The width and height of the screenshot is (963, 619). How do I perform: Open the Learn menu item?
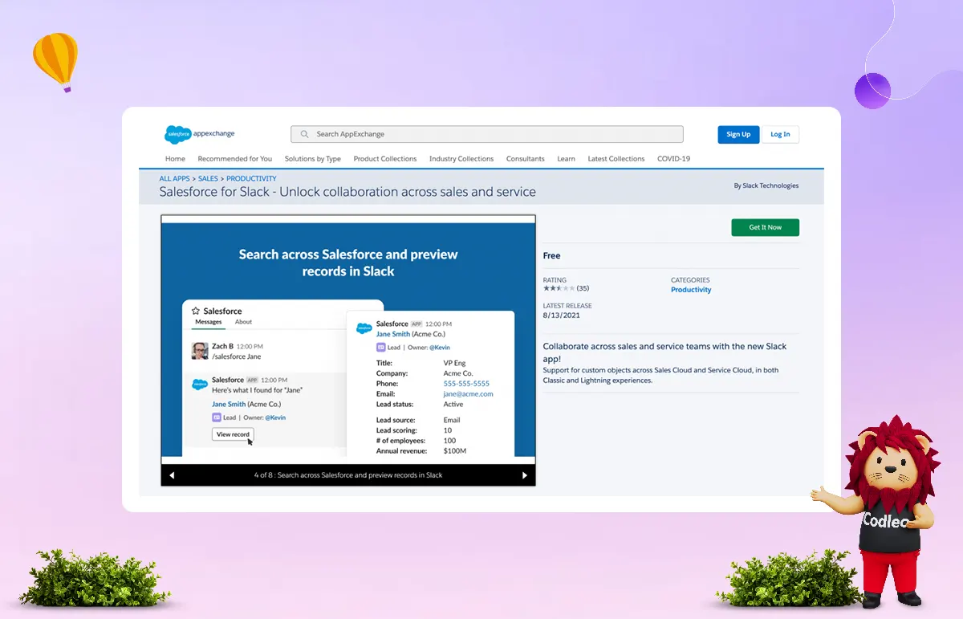pos(567,159)
